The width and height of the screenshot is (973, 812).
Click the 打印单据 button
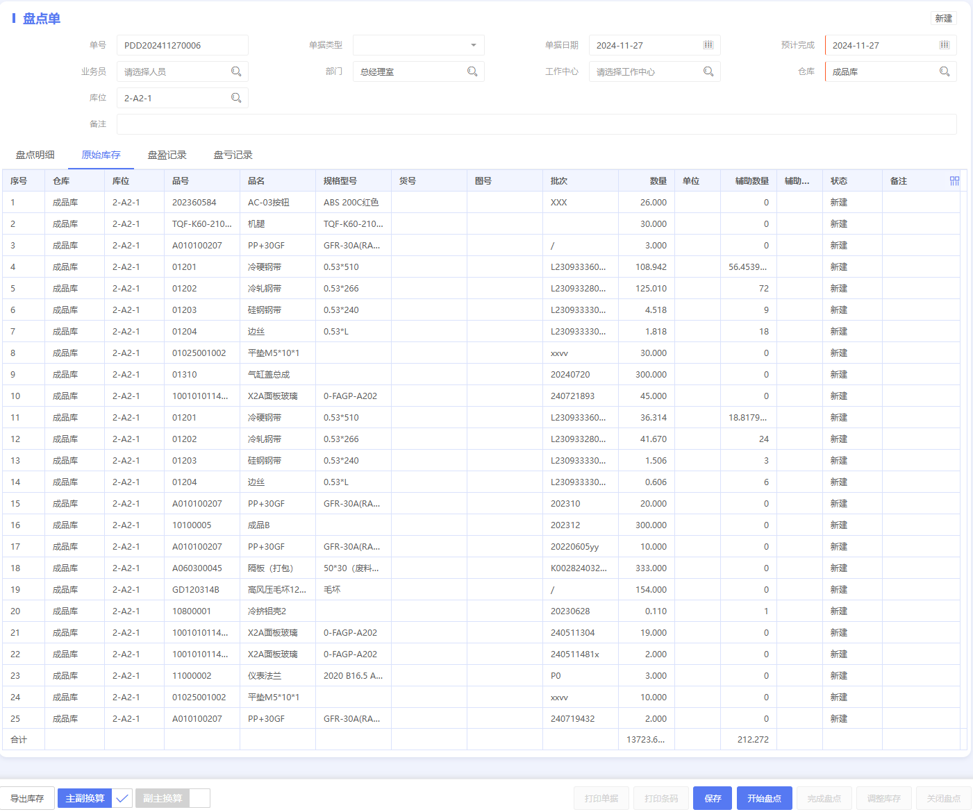pos(601,798)
